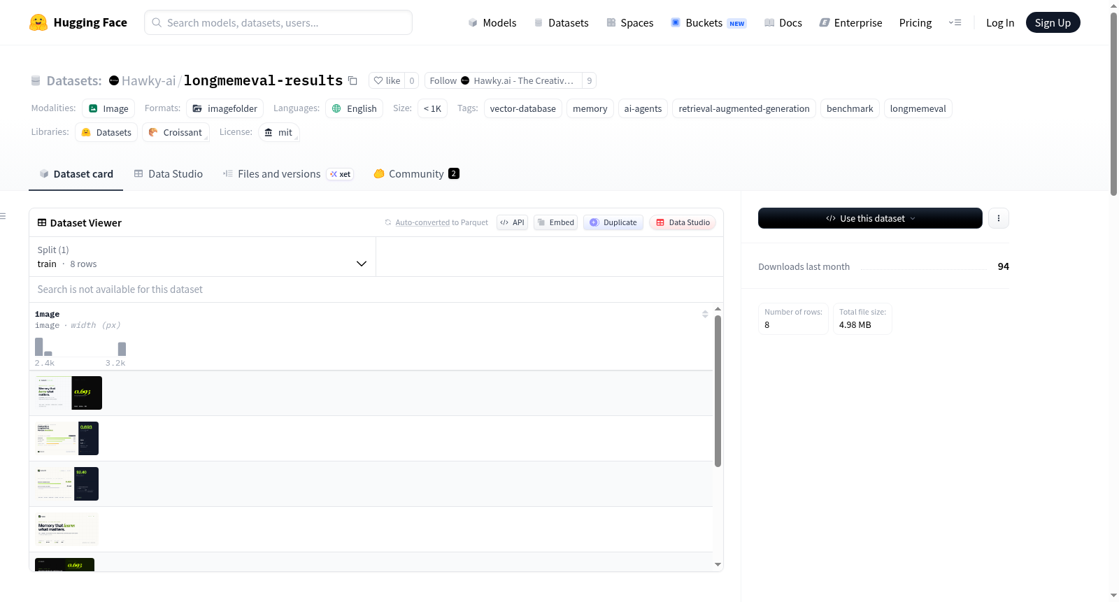Go to the Community tab
Screen dimensions: 1119x602
click(x=416, y=174)
